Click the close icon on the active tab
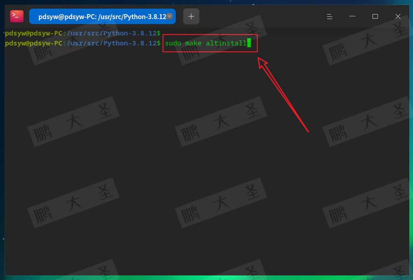Image resolution: width=413 pixels, height=280 pixels. 169,16
